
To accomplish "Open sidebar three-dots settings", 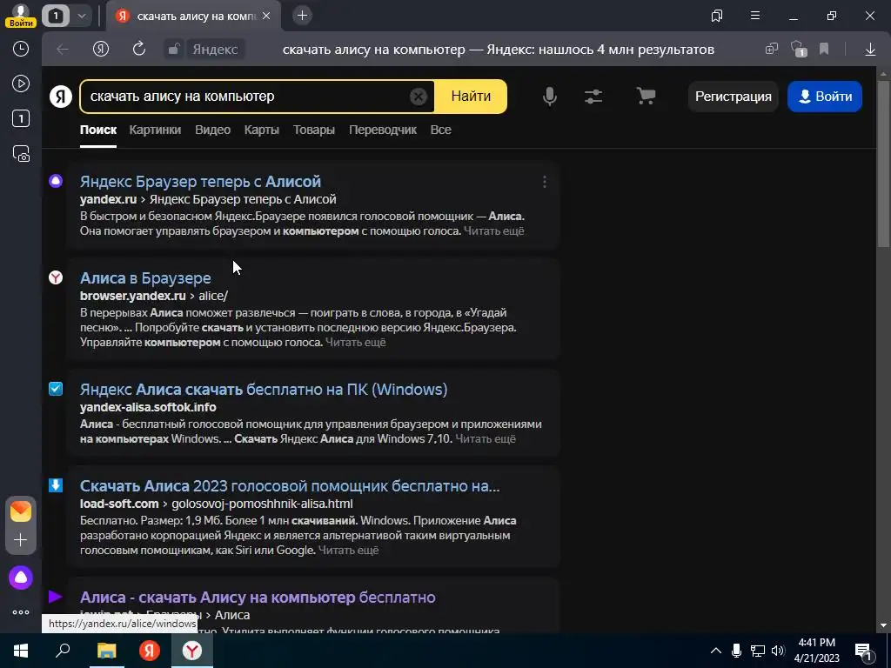I will pos(21,612).
